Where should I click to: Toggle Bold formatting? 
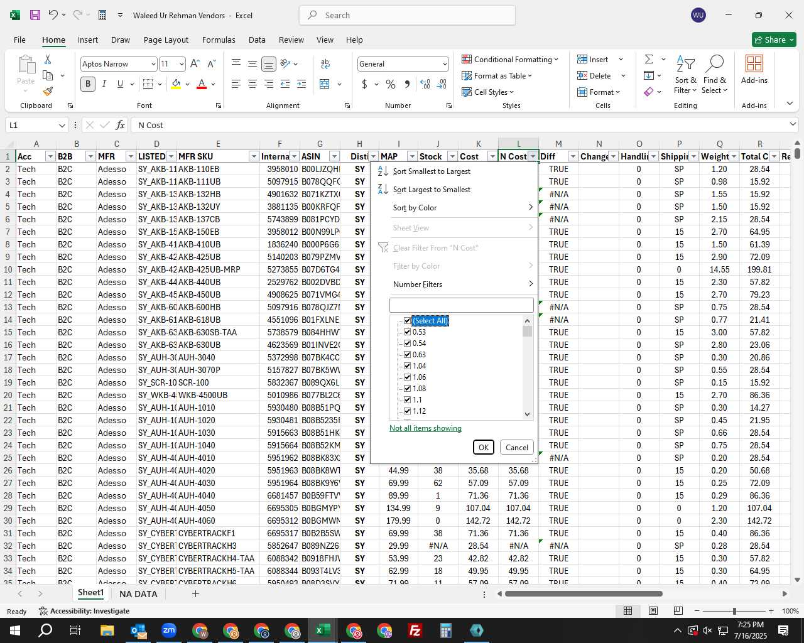tap(88, 84)
